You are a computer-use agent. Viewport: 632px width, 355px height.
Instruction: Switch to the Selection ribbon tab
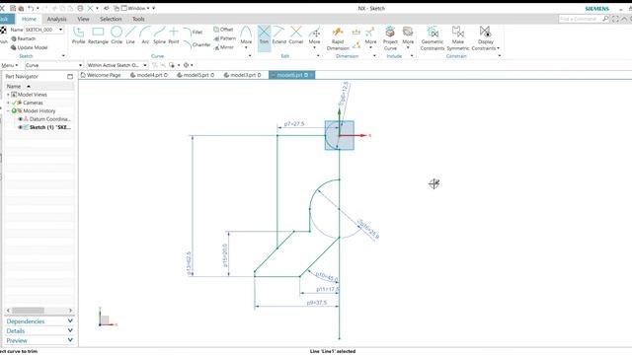[x=111, y=19]
